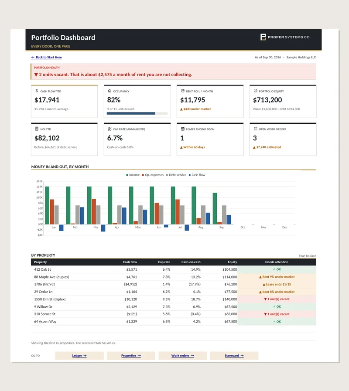Image resolution: width=349 pixels, height=391 pixels.
Task: Click the red triangle in 1550 Elm St vacancy cell
Action: tap(265, 299)
